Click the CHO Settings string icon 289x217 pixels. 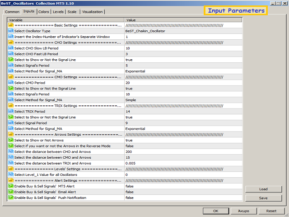(x=11, y=42)
